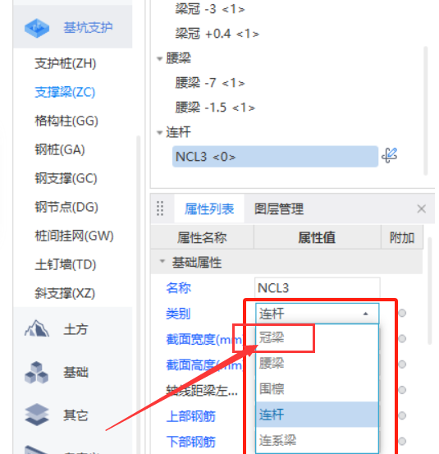The width and height of the screenshot is (439, 454).
Task: Click the 附加 column header
Action: pyautogui.click(x=402, y=237)
